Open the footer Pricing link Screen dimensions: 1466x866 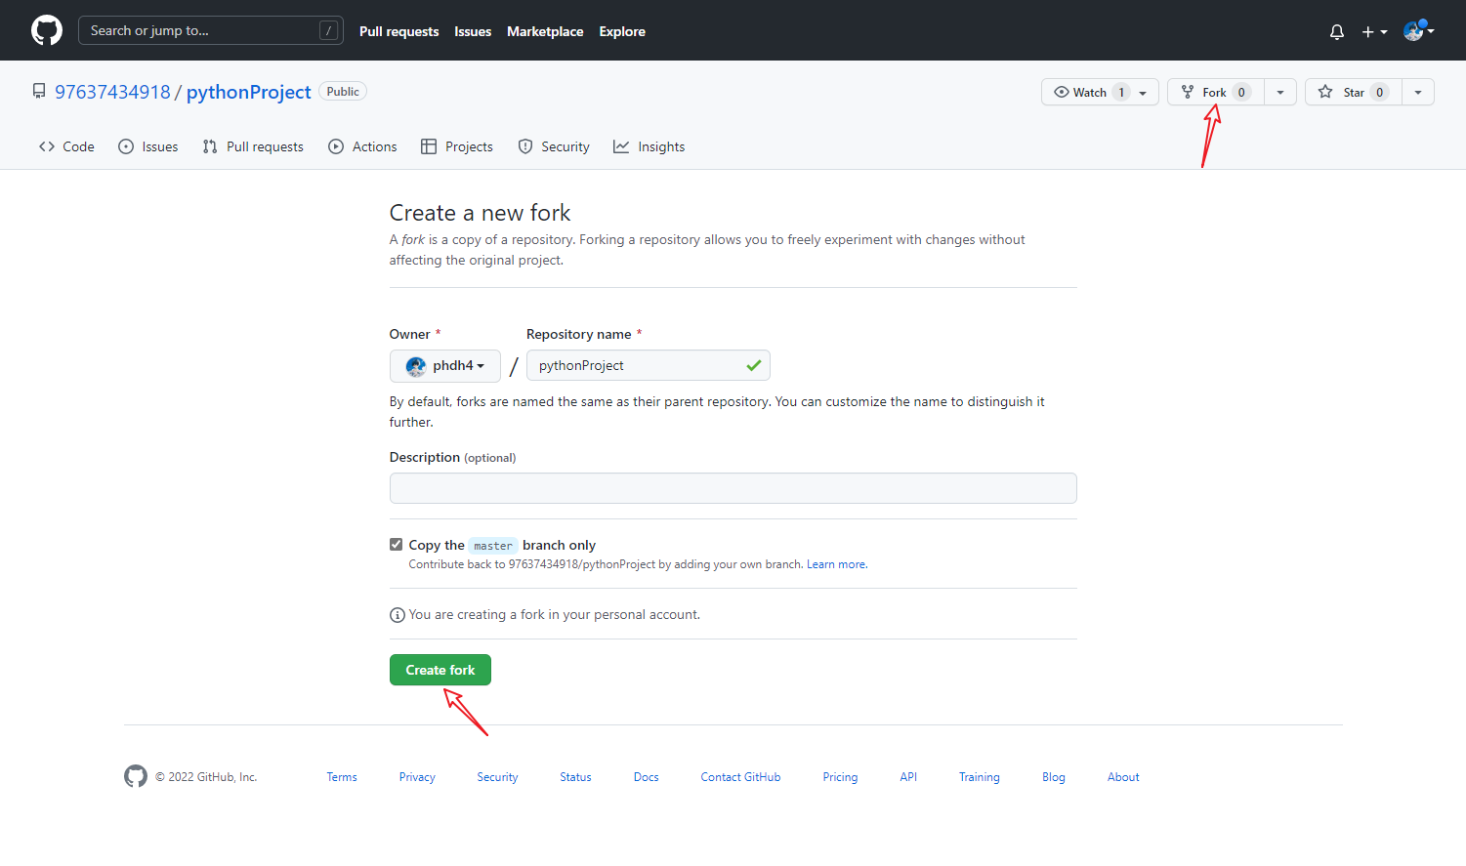click(840, 777)
